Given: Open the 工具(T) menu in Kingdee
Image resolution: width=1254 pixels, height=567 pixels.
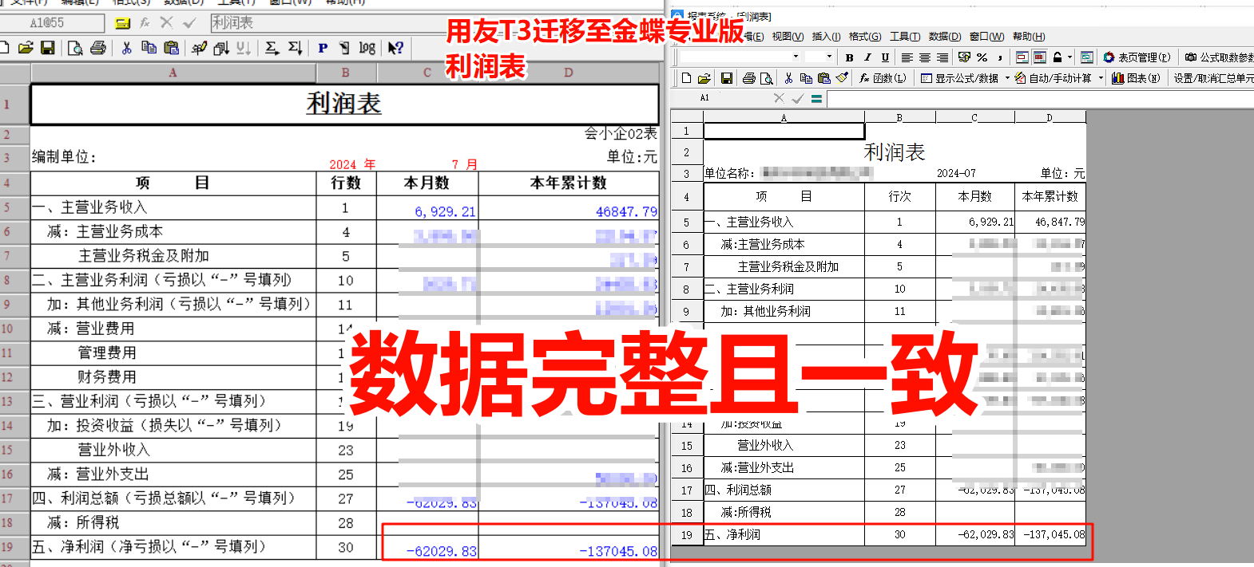Looking at the screenshot, I should tap(905, 37).
